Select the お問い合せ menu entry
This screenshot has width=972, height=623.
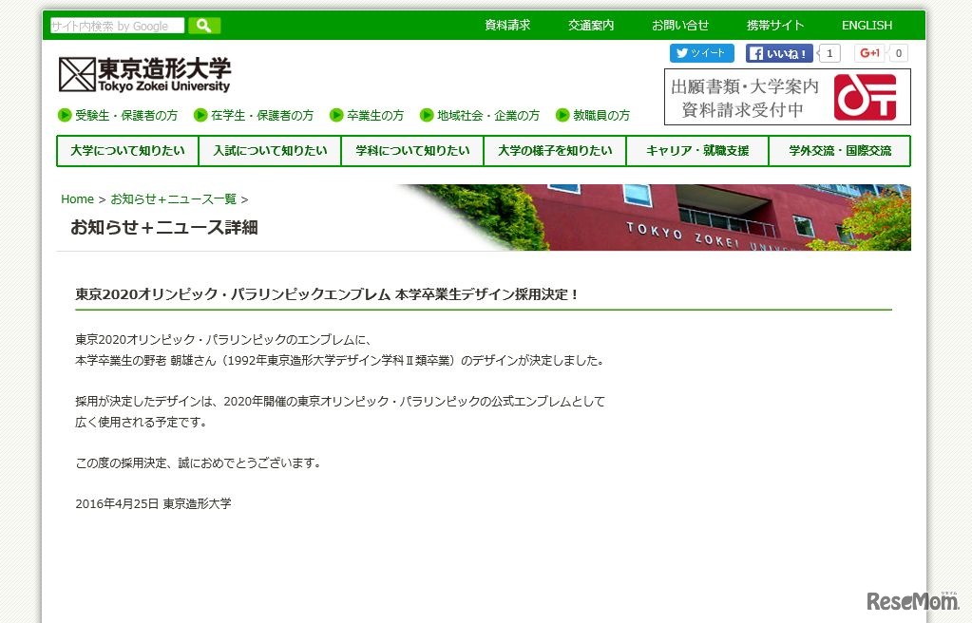pyautogui.click(x=679, y=26)
